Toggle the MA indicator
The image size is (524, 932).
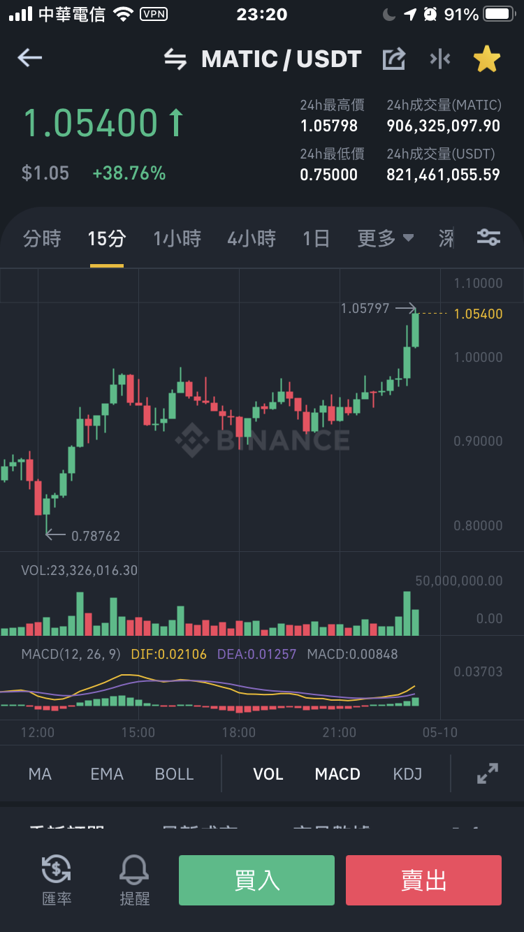point(40,774)
